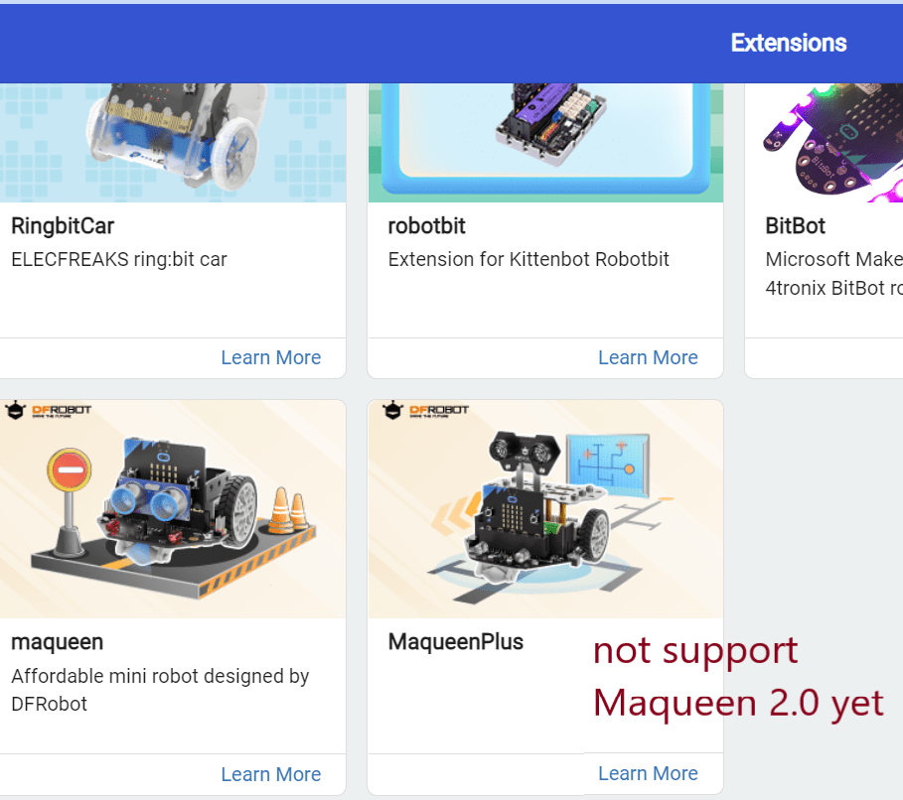903x800 pixels.
Task: Follow Learn More link under maqueen
Action: click(270, 774)
